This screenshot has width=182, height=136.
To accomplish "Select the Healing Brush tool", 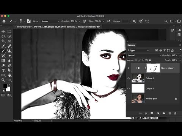I will pyautogui.click(x=9, y=46).
